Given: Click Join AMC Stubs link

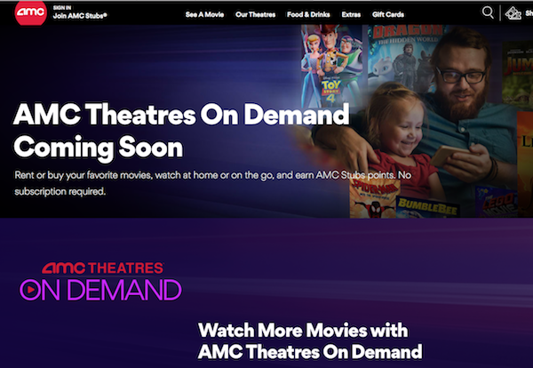Looking at the screenshot, I should pyautogui.click(x=80, y=16).
